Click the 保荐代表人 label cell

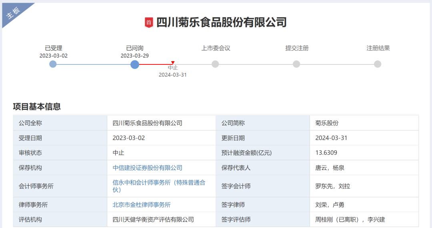[x=263, y=168]
